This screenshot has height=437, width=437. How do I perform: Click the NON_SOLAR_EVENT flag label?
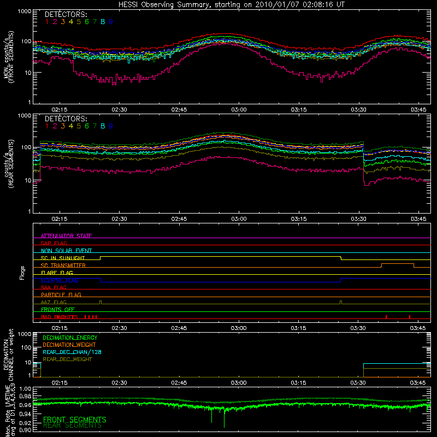click(x=66, y=251)
